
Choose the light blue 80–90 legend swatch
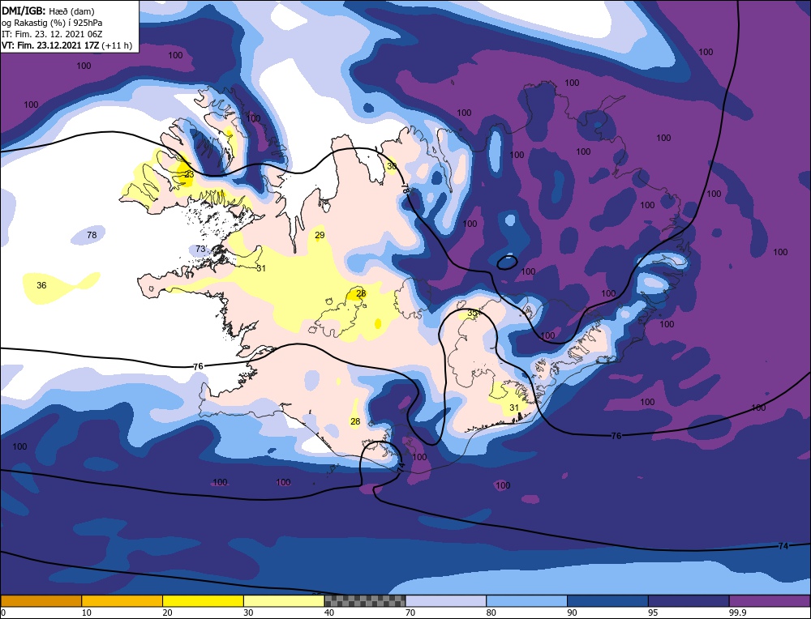coord(526,600)
